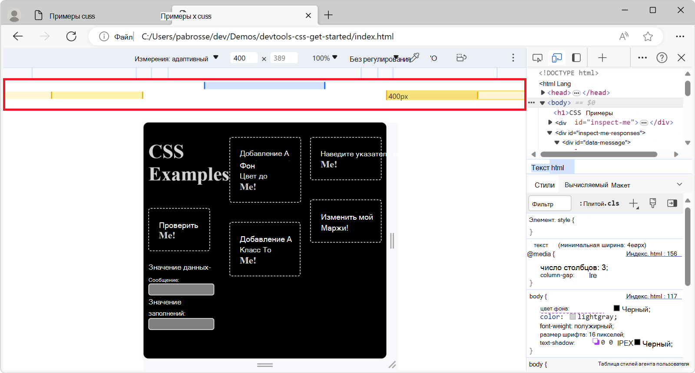695x373 pixels.
Task: Expand the div inspect-me node
Action: (550, 122)
